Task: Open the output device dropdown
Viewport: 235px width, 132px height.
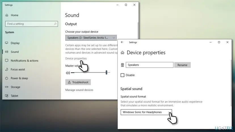Action: (x=91, y=38)
